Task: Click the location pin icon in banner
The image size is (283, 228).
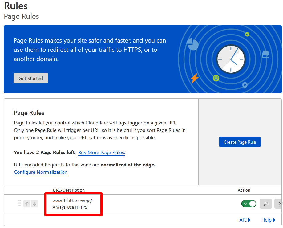Action: pyautogui.click(x=245, y=85)
